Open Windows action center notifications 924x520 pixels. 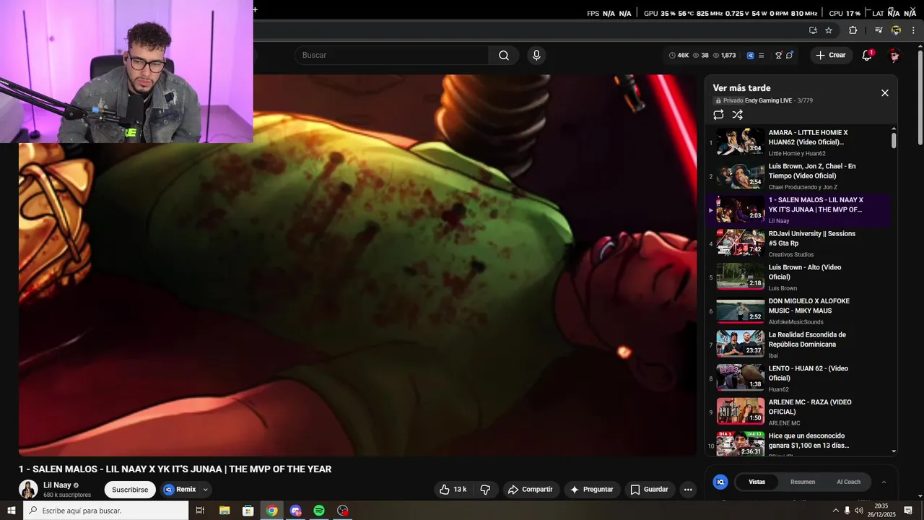click(908, 511)
